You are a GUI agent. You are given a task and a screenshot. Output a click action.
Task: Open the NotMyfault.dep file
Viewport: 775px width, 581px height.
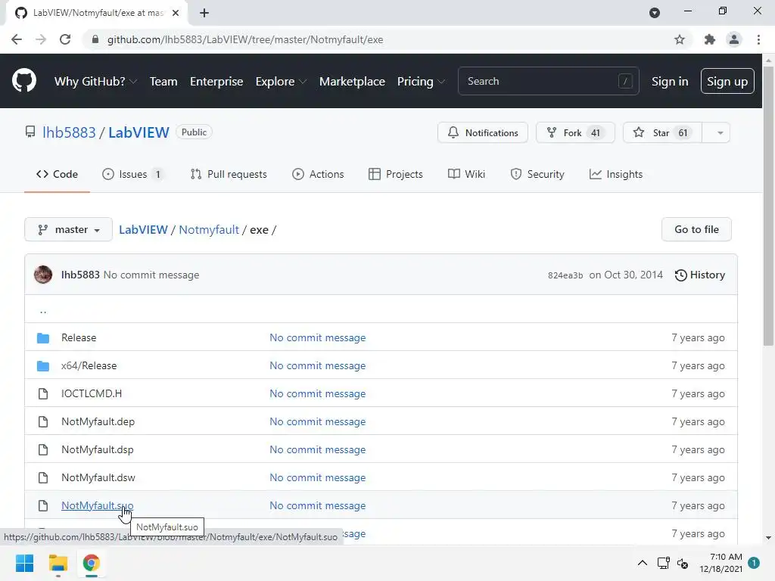98,422
